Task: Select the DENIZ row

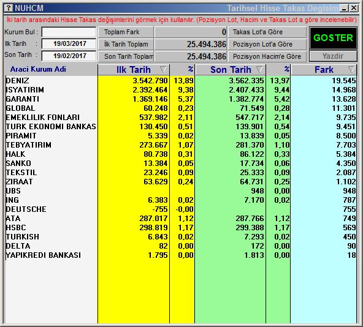Action: click(180, 80)
